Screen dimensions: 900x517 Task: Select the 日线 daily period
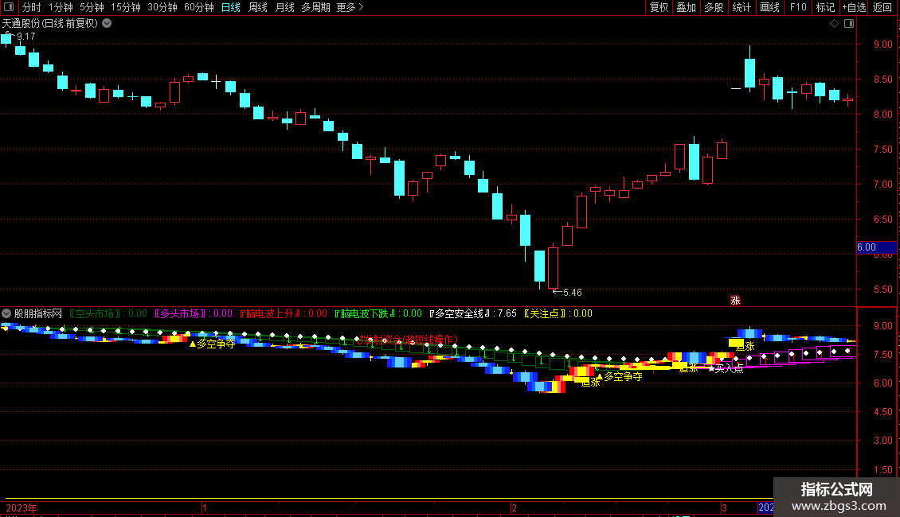(x=231, y=7)
